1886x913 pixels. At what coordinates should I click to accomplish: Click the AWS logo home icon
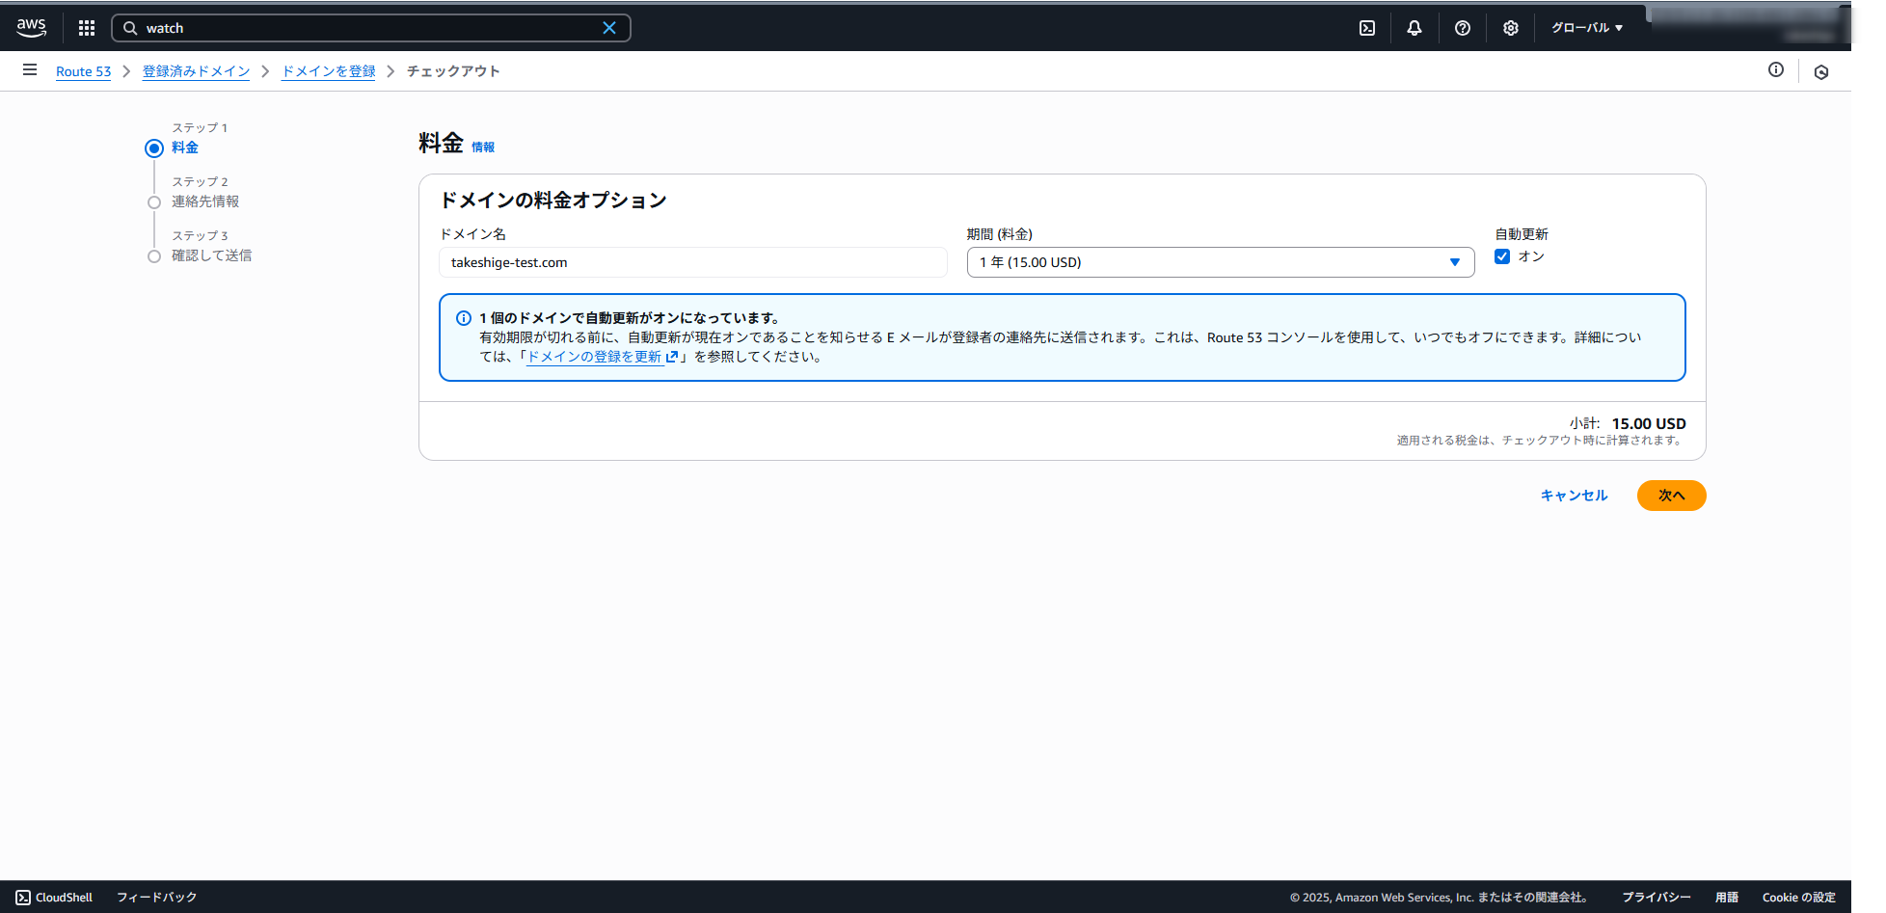click(x=31, y=28)
